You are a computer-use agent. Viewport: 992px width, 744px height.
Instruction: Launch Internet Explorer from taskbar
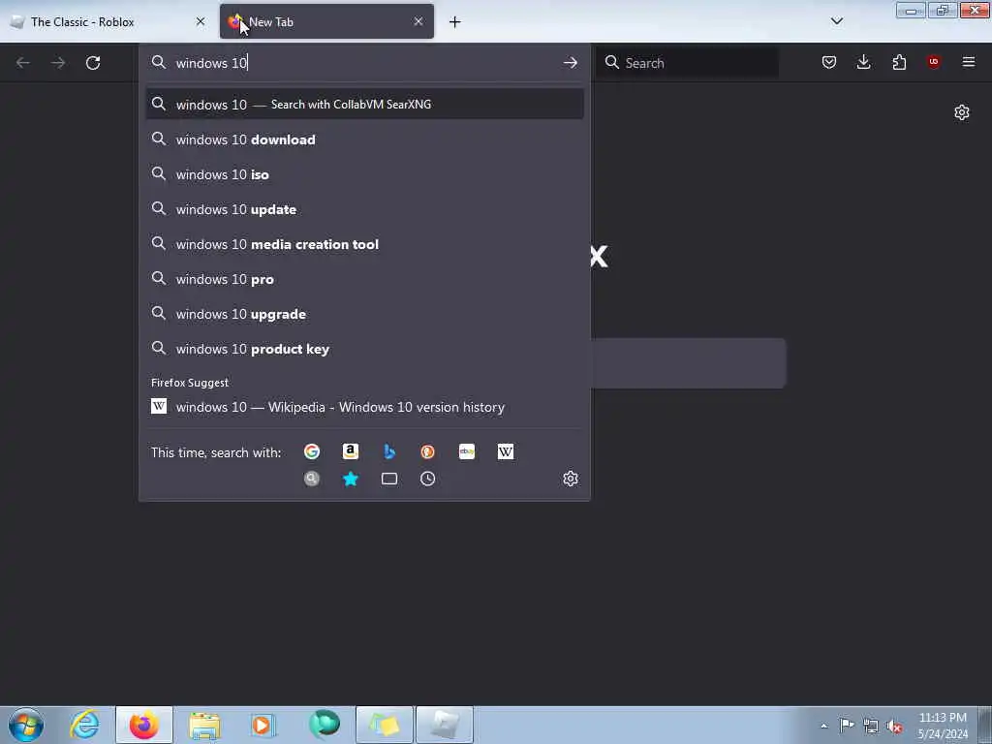[85, 725]
